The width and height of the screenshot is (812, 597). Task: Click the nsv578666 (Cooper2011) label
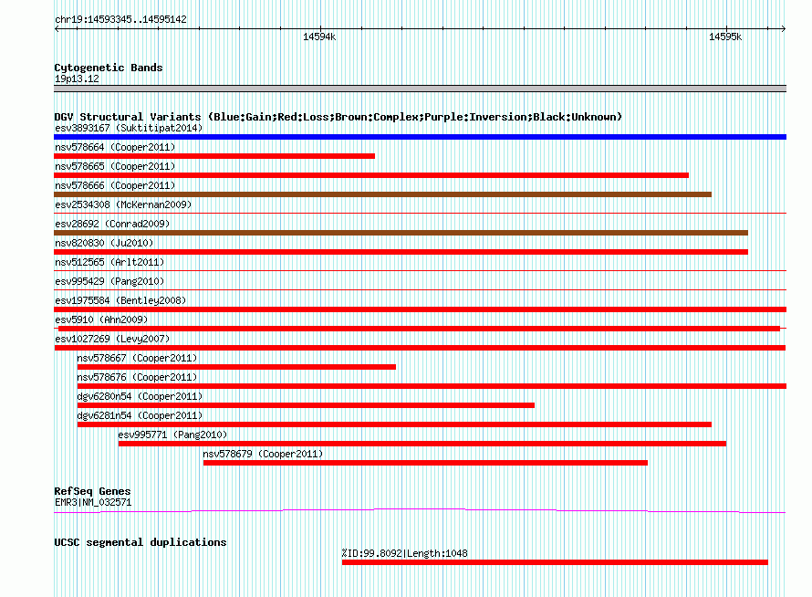point(115,185)
